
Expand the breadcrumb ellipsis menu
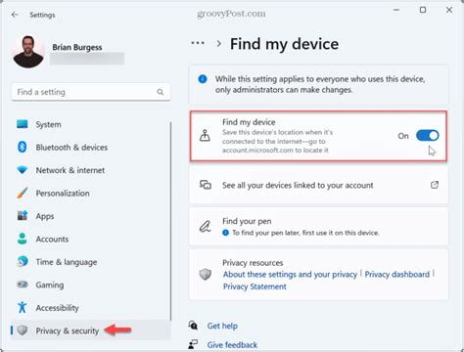click(x=198, y=43)
